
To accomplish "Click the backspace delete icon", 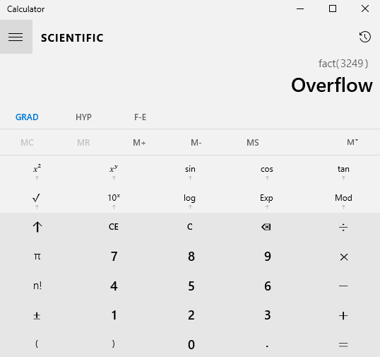I will tap(266, 227).
